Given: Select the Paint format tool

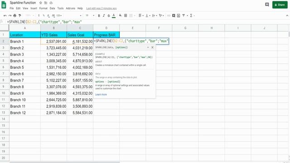Looking at the screenshot, I should 20,15.
